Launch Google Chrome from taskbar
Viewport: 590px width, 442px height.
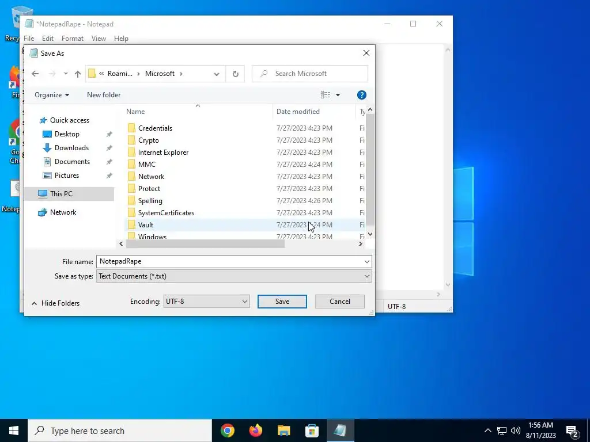pyautogui.click(x=228, y=430)
